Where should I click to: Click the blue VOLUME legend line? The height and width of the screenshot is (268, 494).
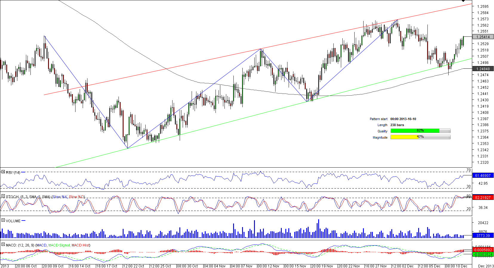(24, 221)
